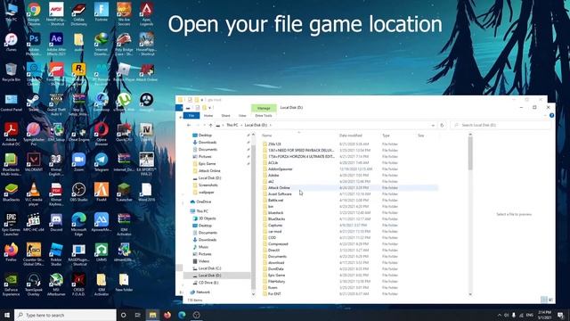Expand the ribbon using chevron
This screenshot has height=321, width=570.
[x=545, y=115]
